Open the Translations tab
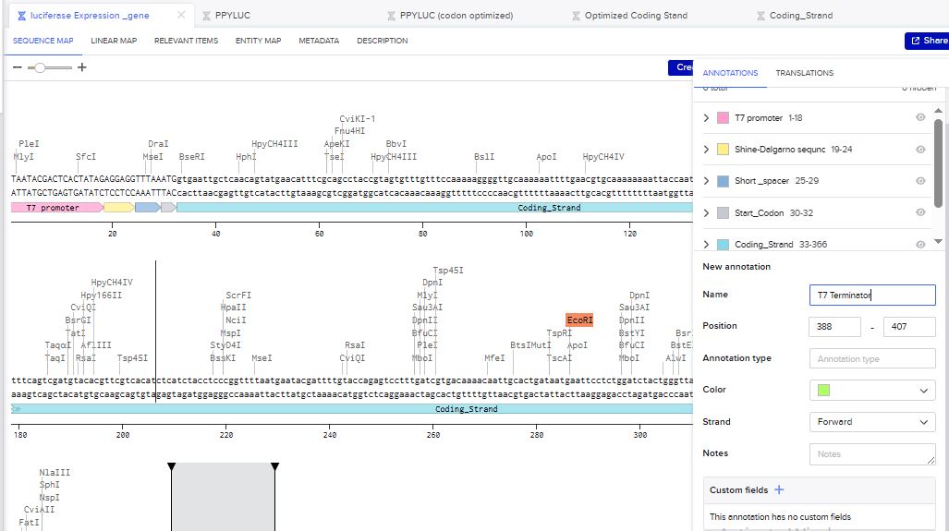Viewport: 949px width, 531px height. (804, 73)
